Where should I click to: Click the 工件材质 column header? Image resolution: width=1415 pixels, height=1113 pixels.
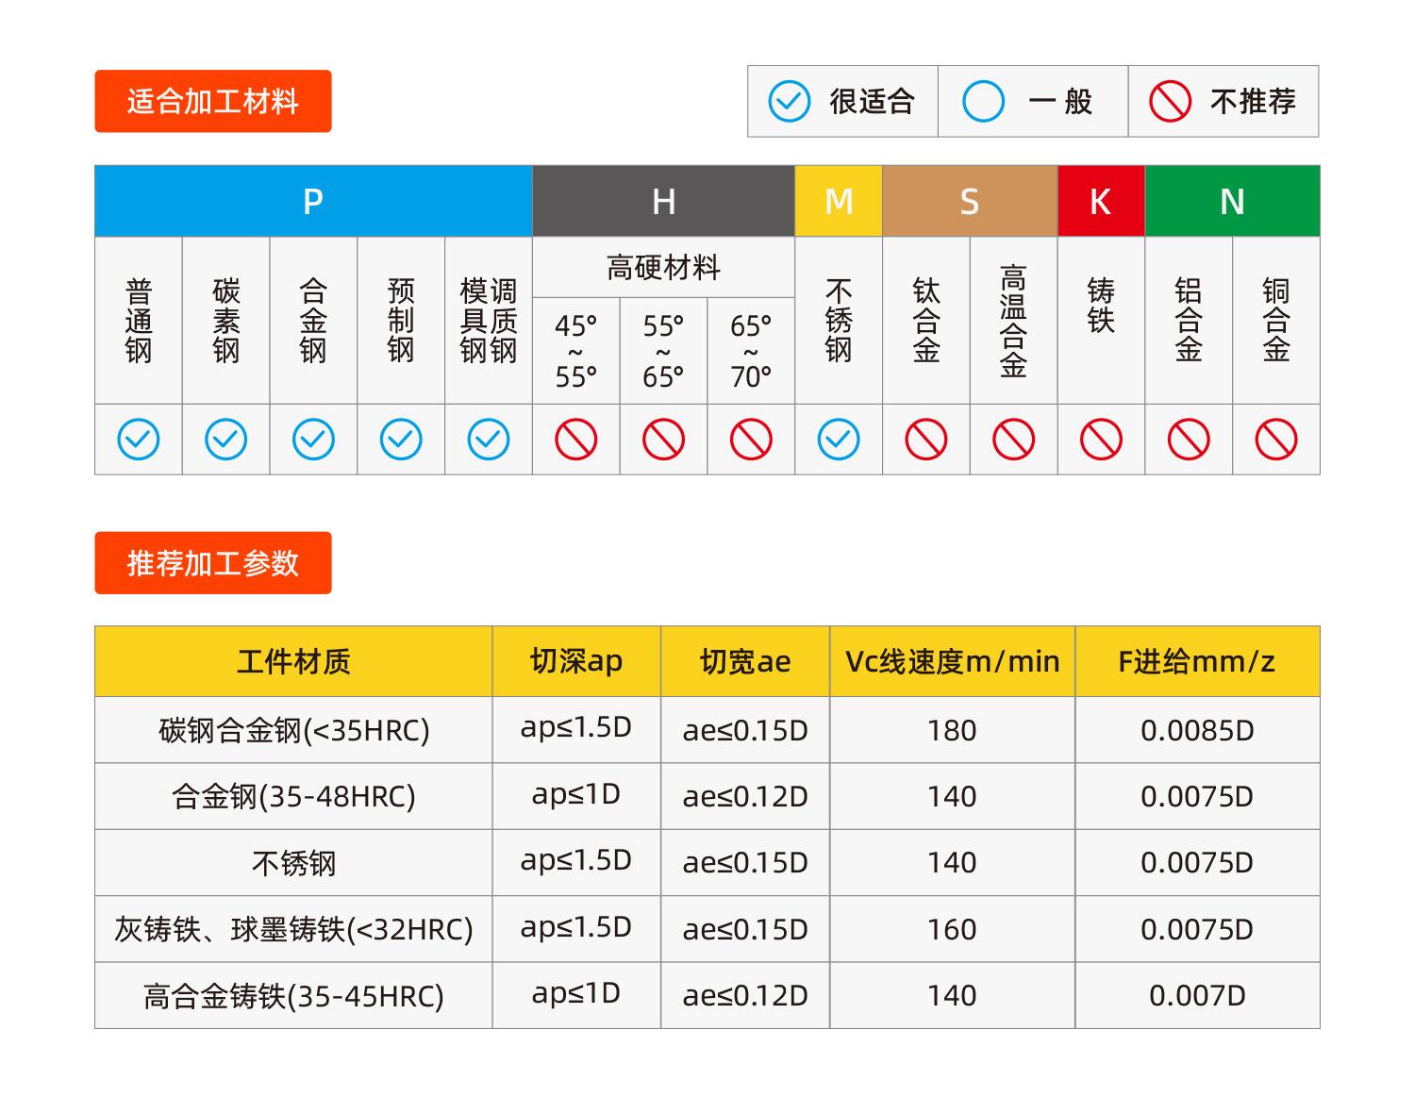293,661
